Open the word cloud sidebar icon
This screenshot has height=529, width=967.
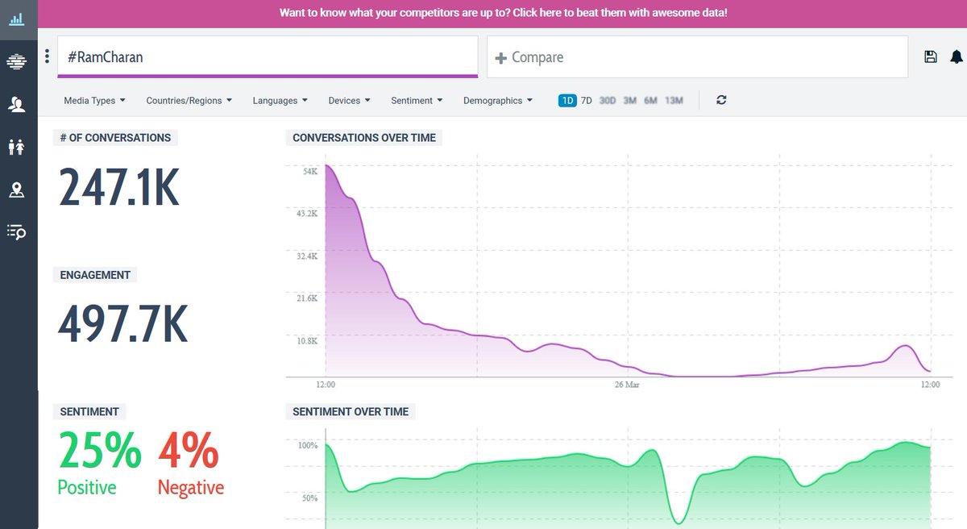[x=16, y=60]
